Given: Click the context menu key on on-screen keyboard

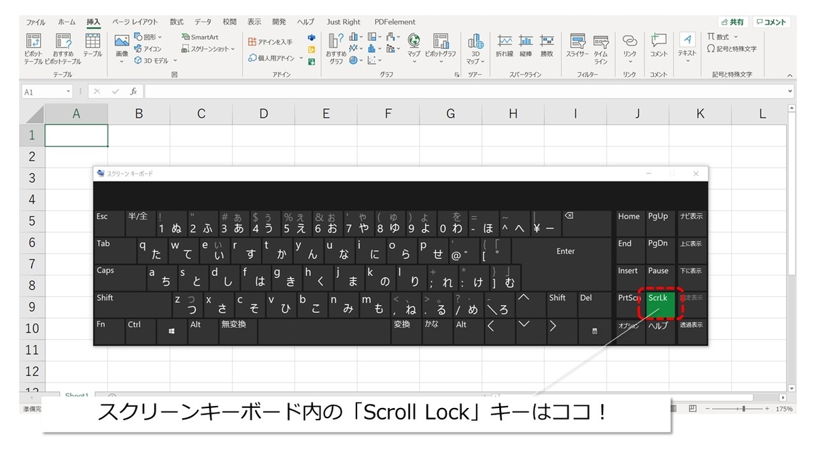Looking at the screenshot, I should coord(595,332).
